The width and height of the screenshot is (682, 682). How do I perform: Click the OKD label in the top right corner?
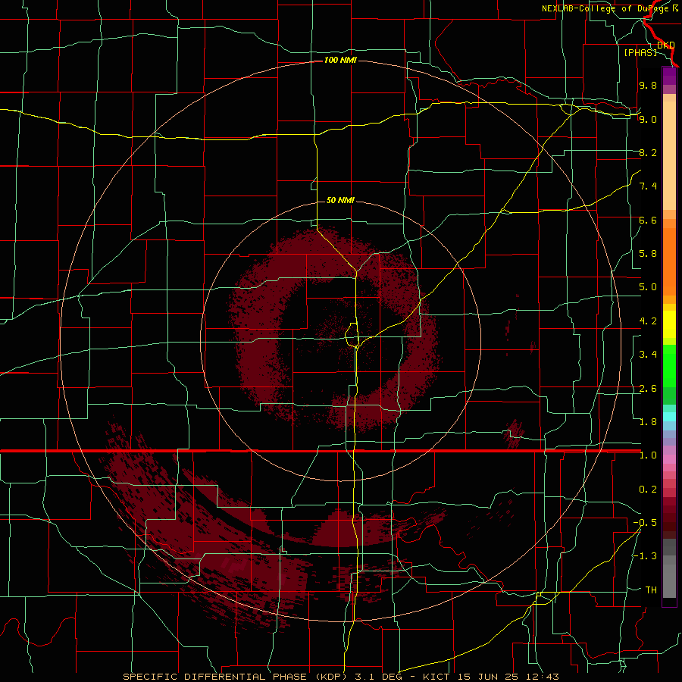666,45
